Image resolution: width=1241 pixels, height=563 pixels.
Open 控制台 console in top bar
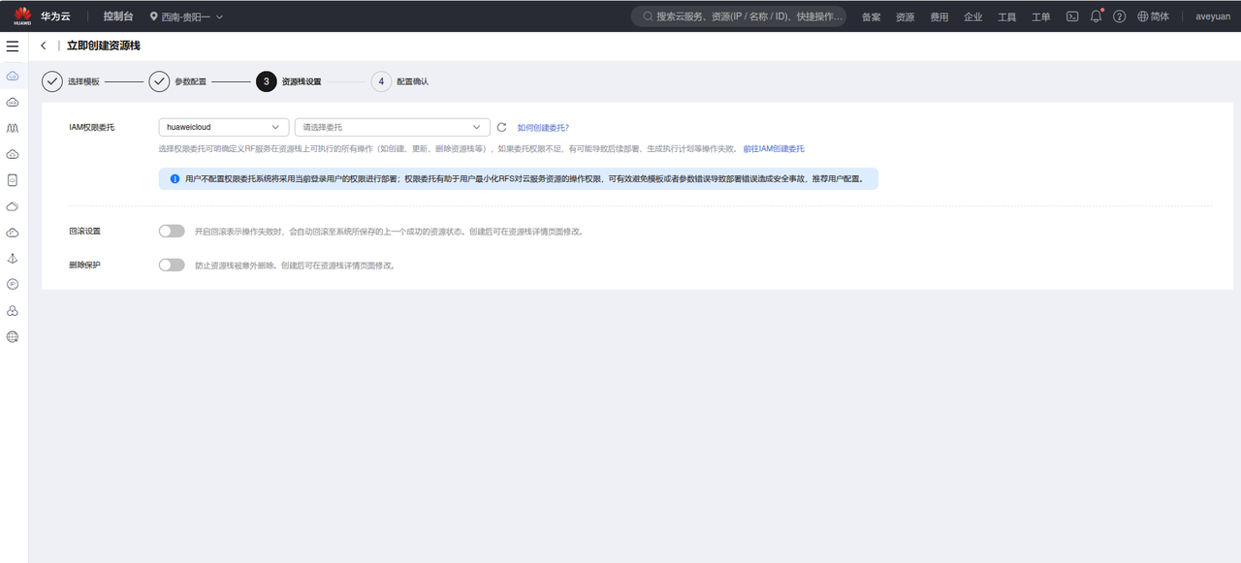118,16
